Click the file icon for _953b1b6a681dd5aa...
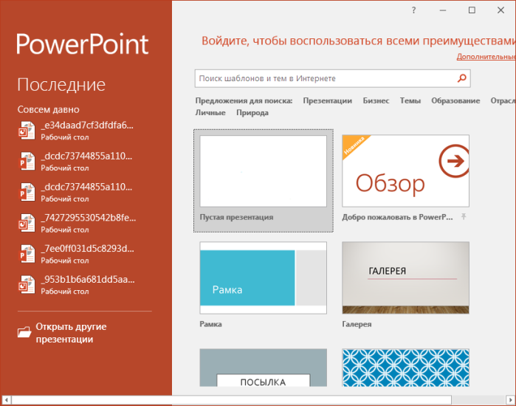Screen dimensions: 516x406 click(27, 285)
